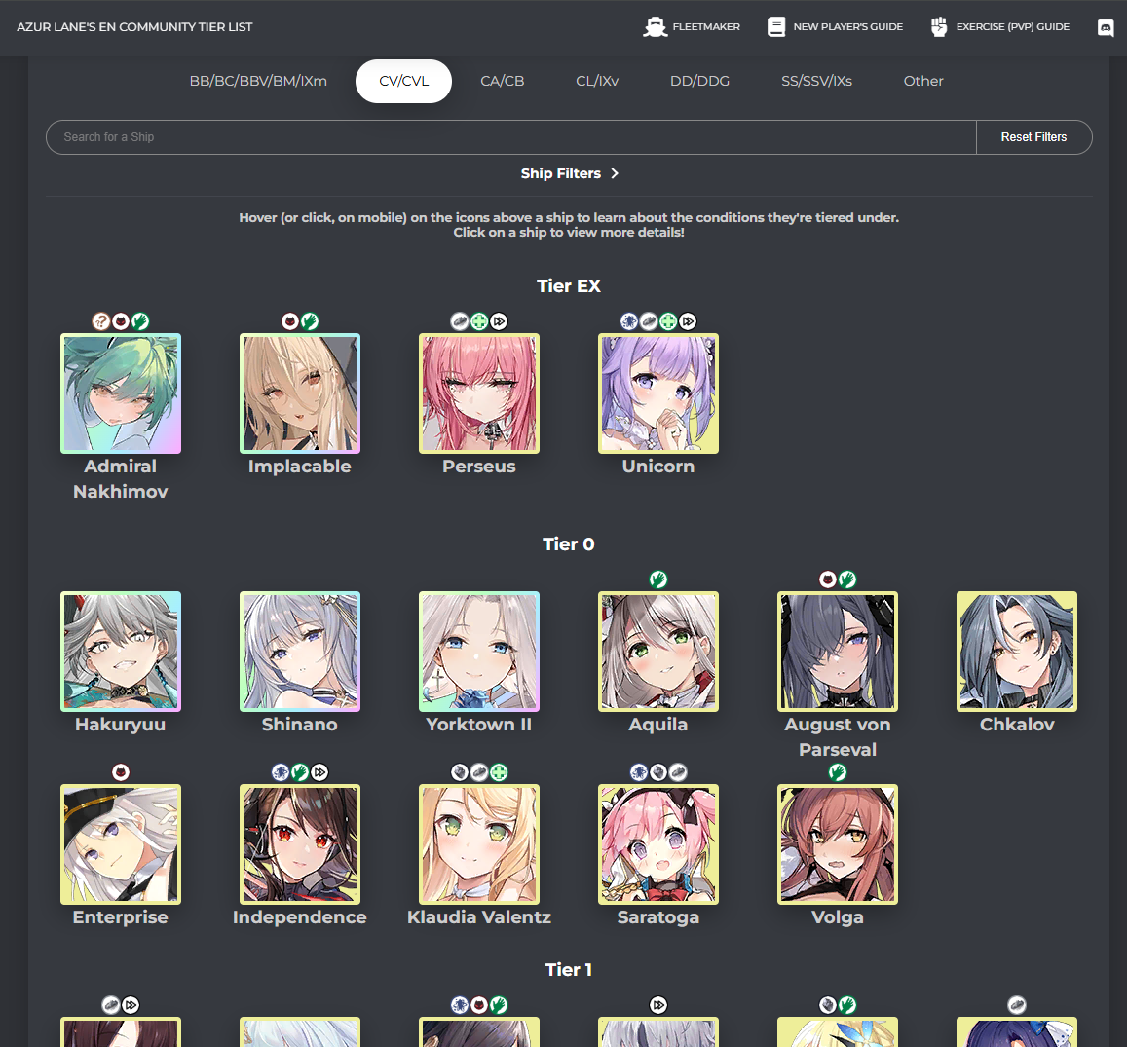The width and height of the screenshot is (1127, 1047).
Task: Click the blue splash icon above Unicorn
Action: pos(629,321)
